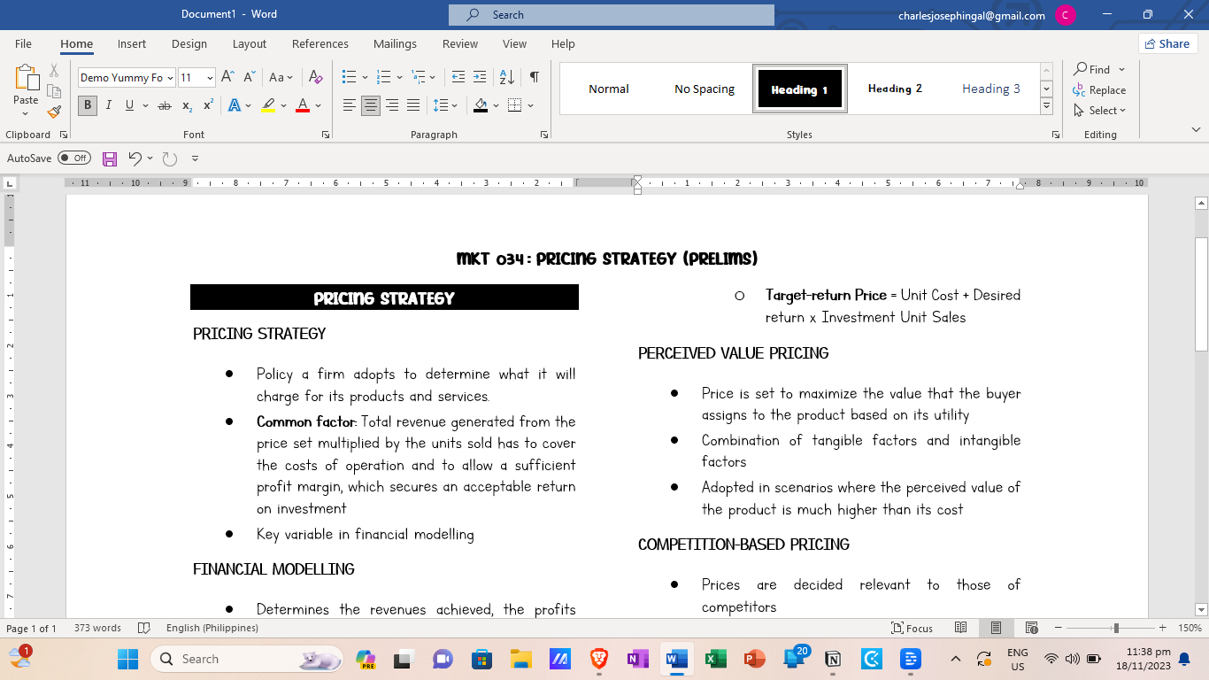Open proofing check icon in status bar
The image size is (1209, 680).
(144, 628)
